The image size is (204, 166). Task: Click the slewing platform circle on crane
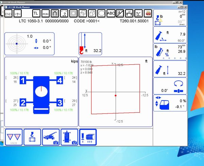[x=41, y=91]
